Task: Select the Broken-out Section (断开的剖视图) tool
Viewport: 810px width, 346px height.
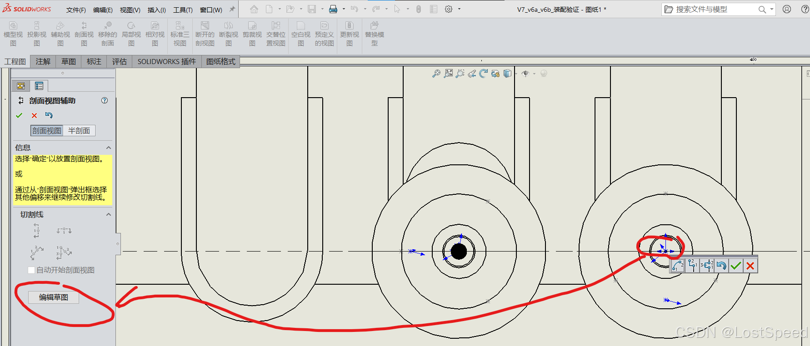Action: [x=205, y=34]
